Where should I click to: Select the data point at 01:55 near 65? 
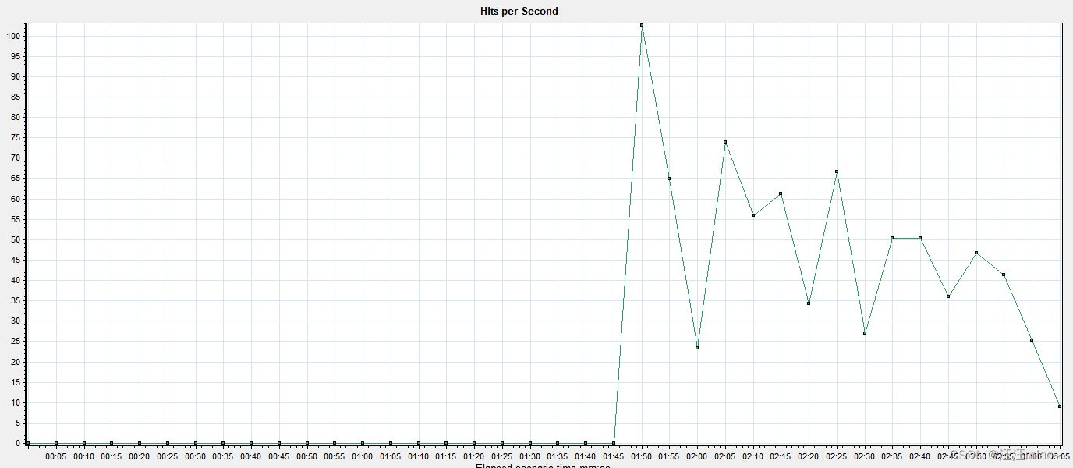pos(669,179)
